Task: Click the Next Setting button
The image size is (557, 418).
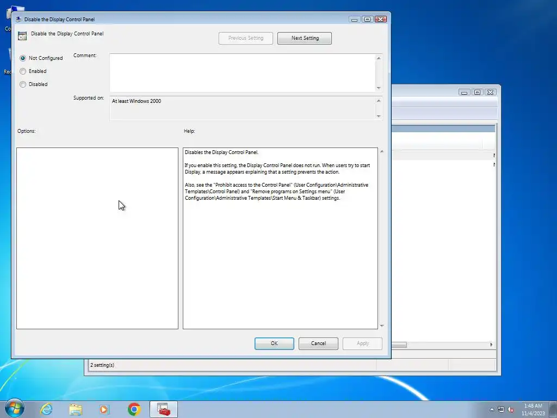Action: (305, 38)
